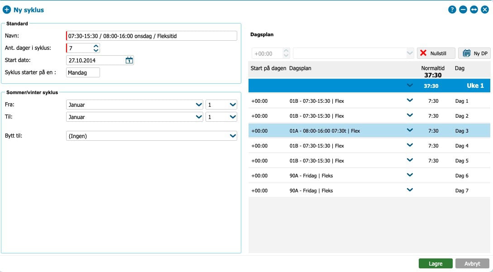Open the Start dato calendar picker icon

coord(129,60)
